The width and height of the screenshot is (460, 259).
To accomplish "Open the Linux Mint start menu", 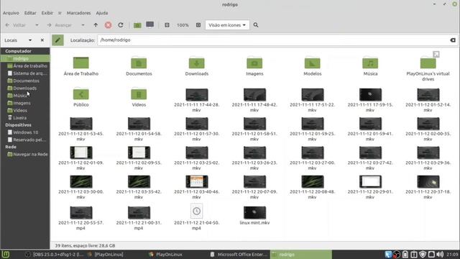I will (6, 254).
